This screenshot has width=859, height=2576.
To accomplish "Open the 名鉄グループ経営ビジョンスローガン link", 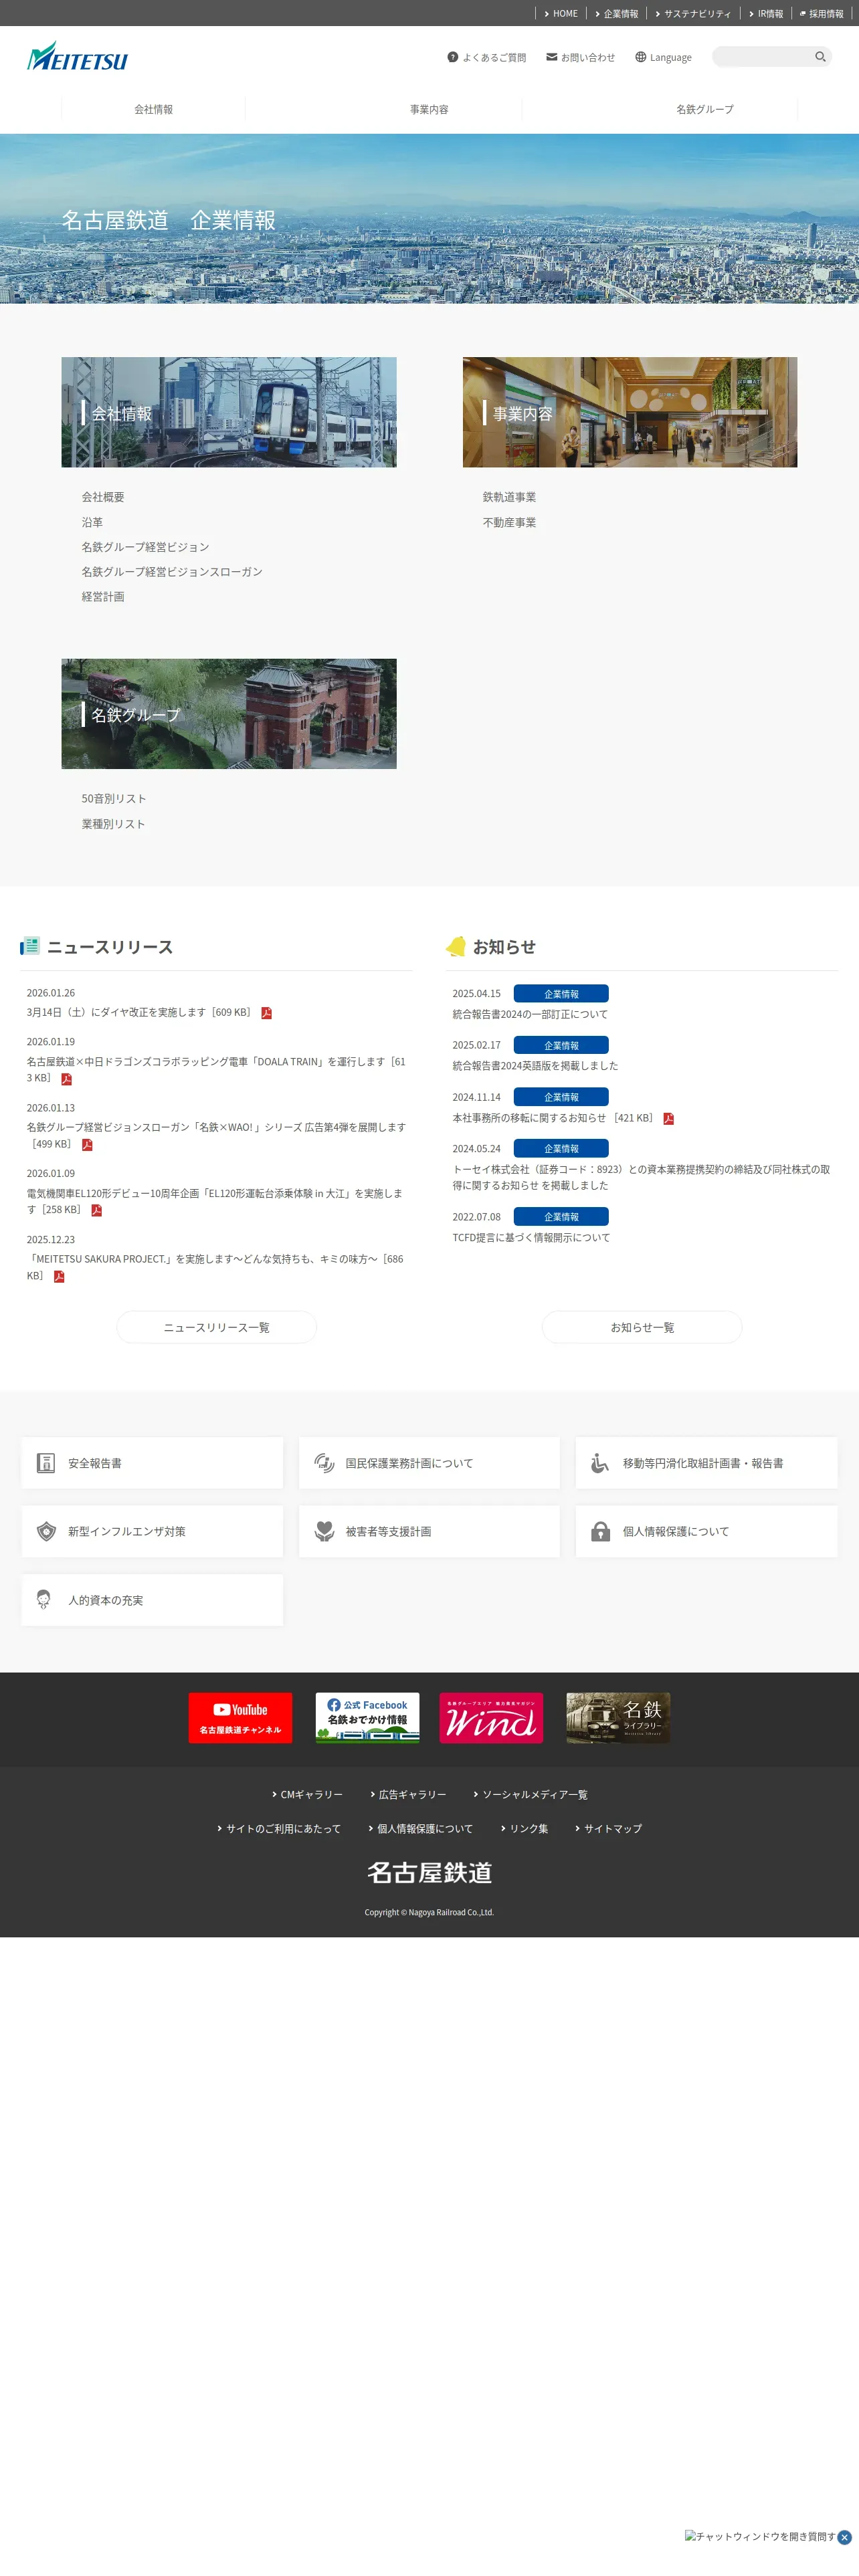I will (x=172, y=572).
